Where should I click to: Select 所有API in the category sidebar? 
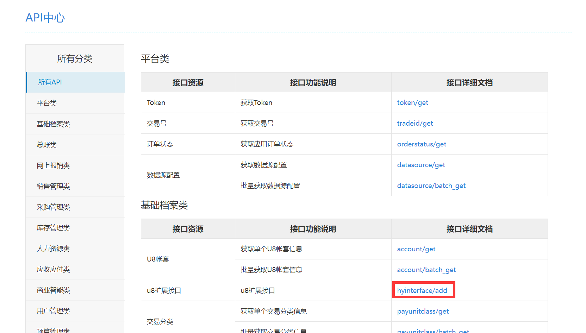click(x=50, y=82)
